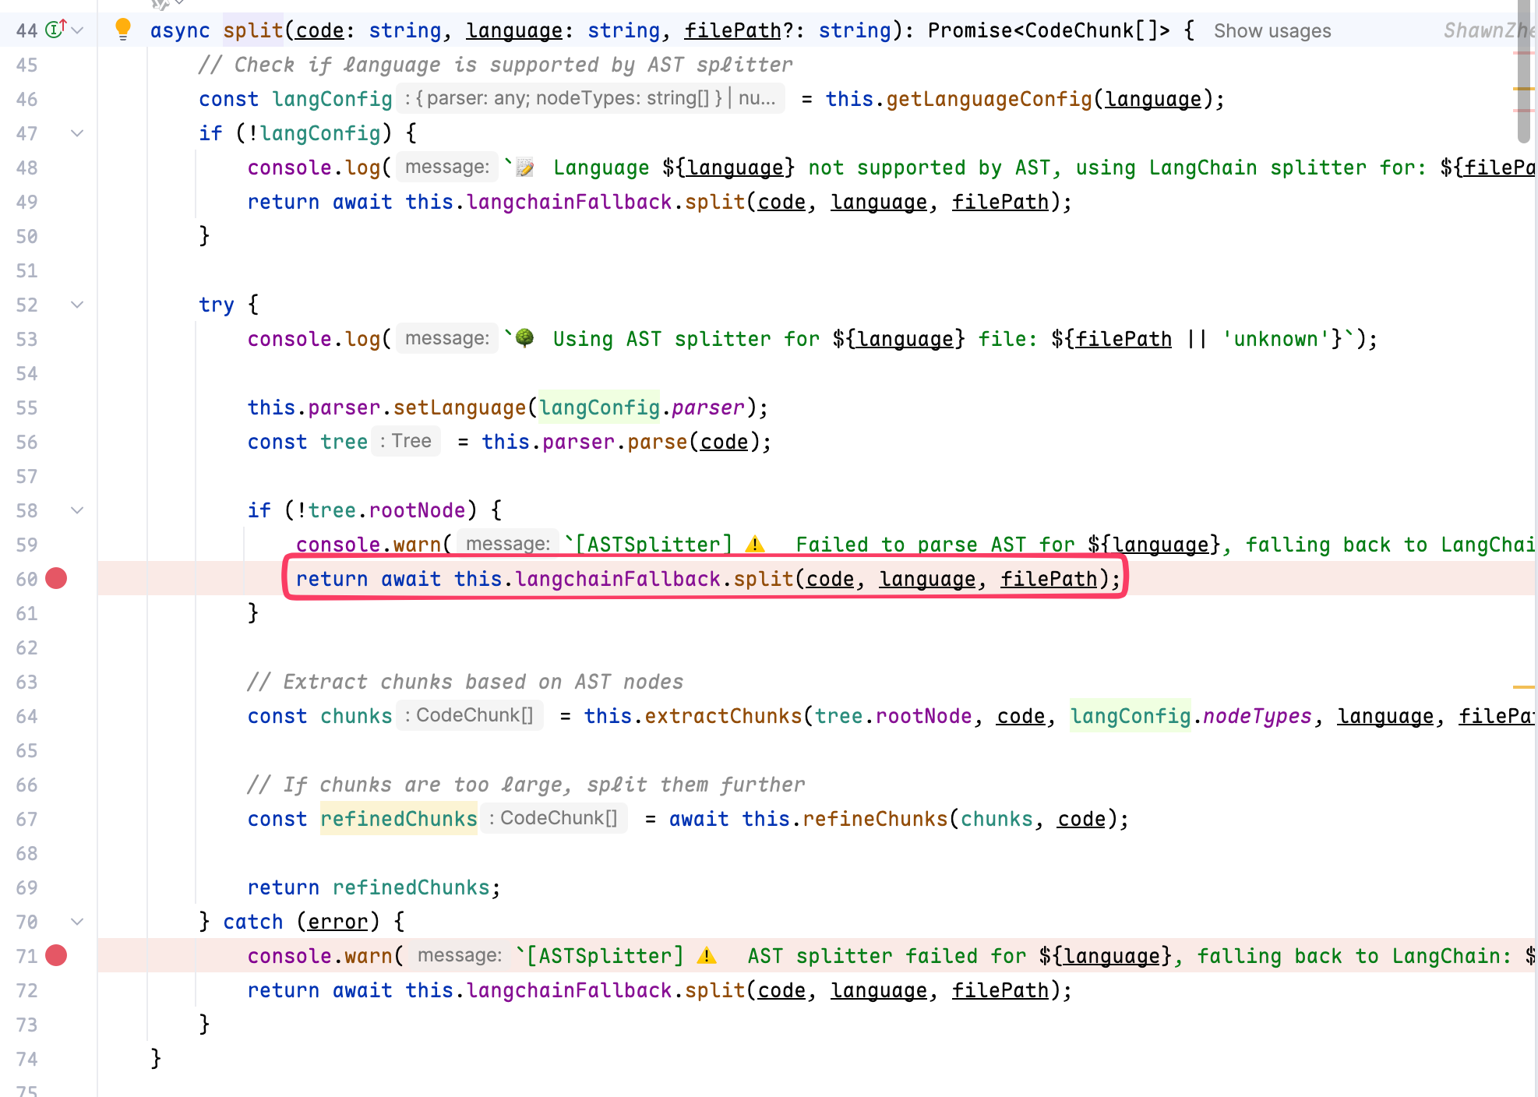Viewport: 1538px width, 1097px height.
Task: Click the orange warning stripe mark near line 63
Action: click(1522, 687)
